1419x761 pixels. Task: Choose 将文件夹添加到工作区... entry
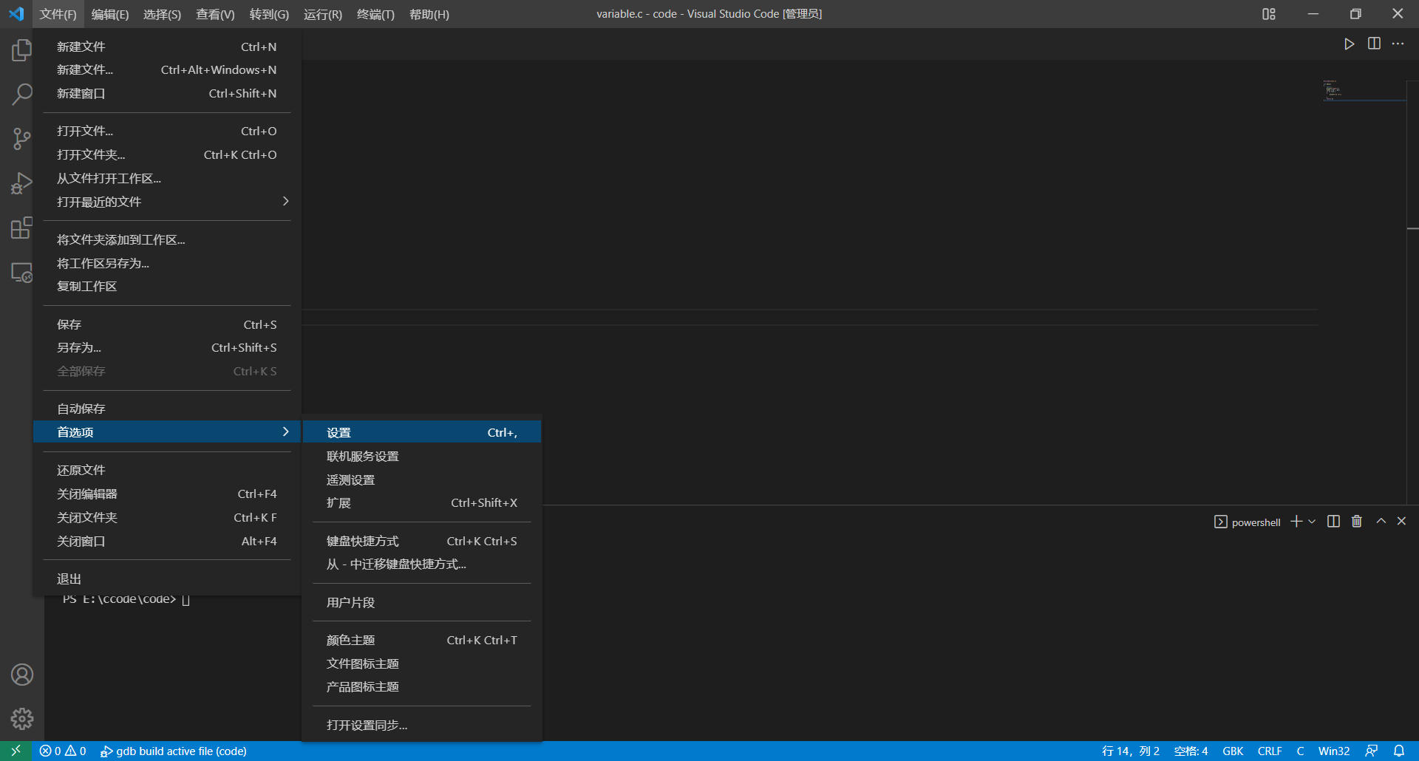pos(167,240)
